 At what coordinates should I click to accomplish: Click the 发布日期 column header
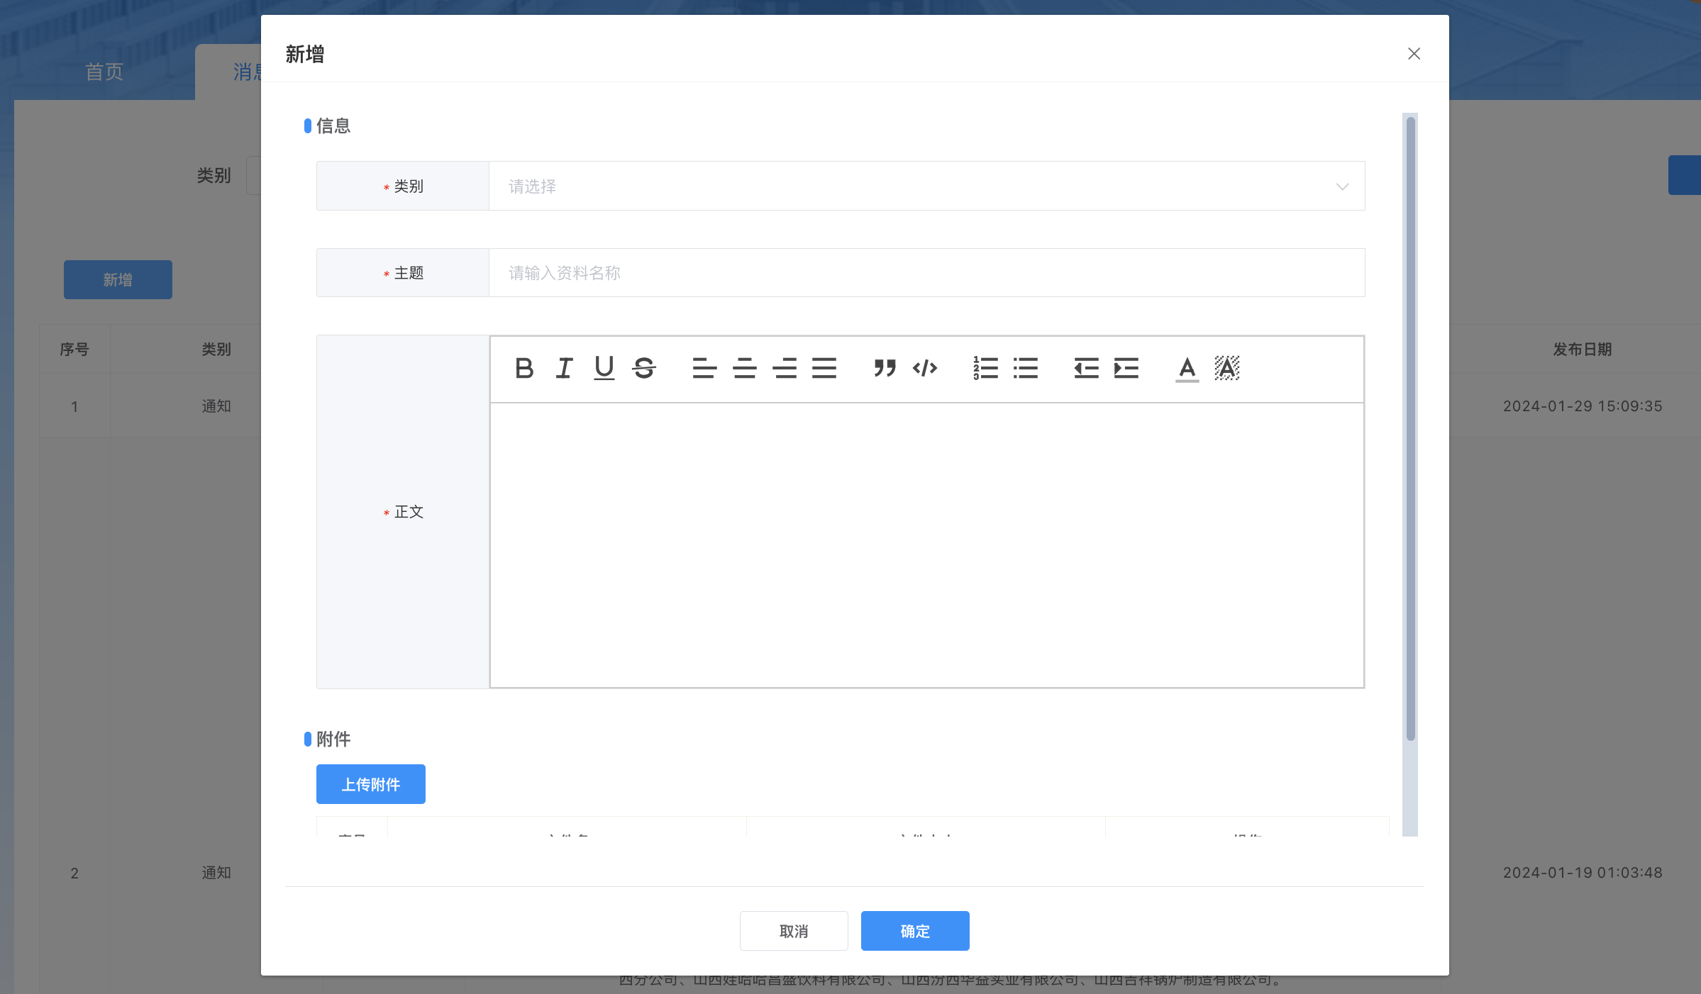[x=1582, y=349]
